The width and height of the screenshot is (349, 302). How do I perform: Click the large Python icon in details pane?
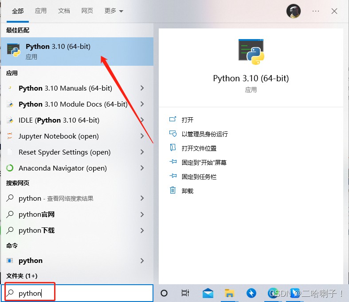pyautogui.click(x=251, y=52)
